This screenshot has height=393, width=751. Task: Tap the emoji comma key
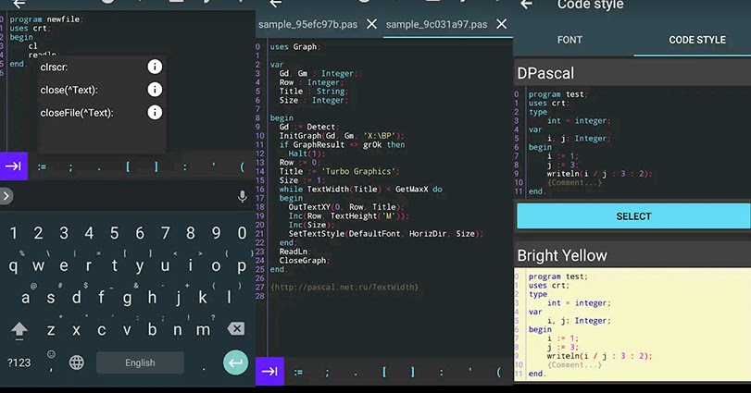tap(51, 361)
